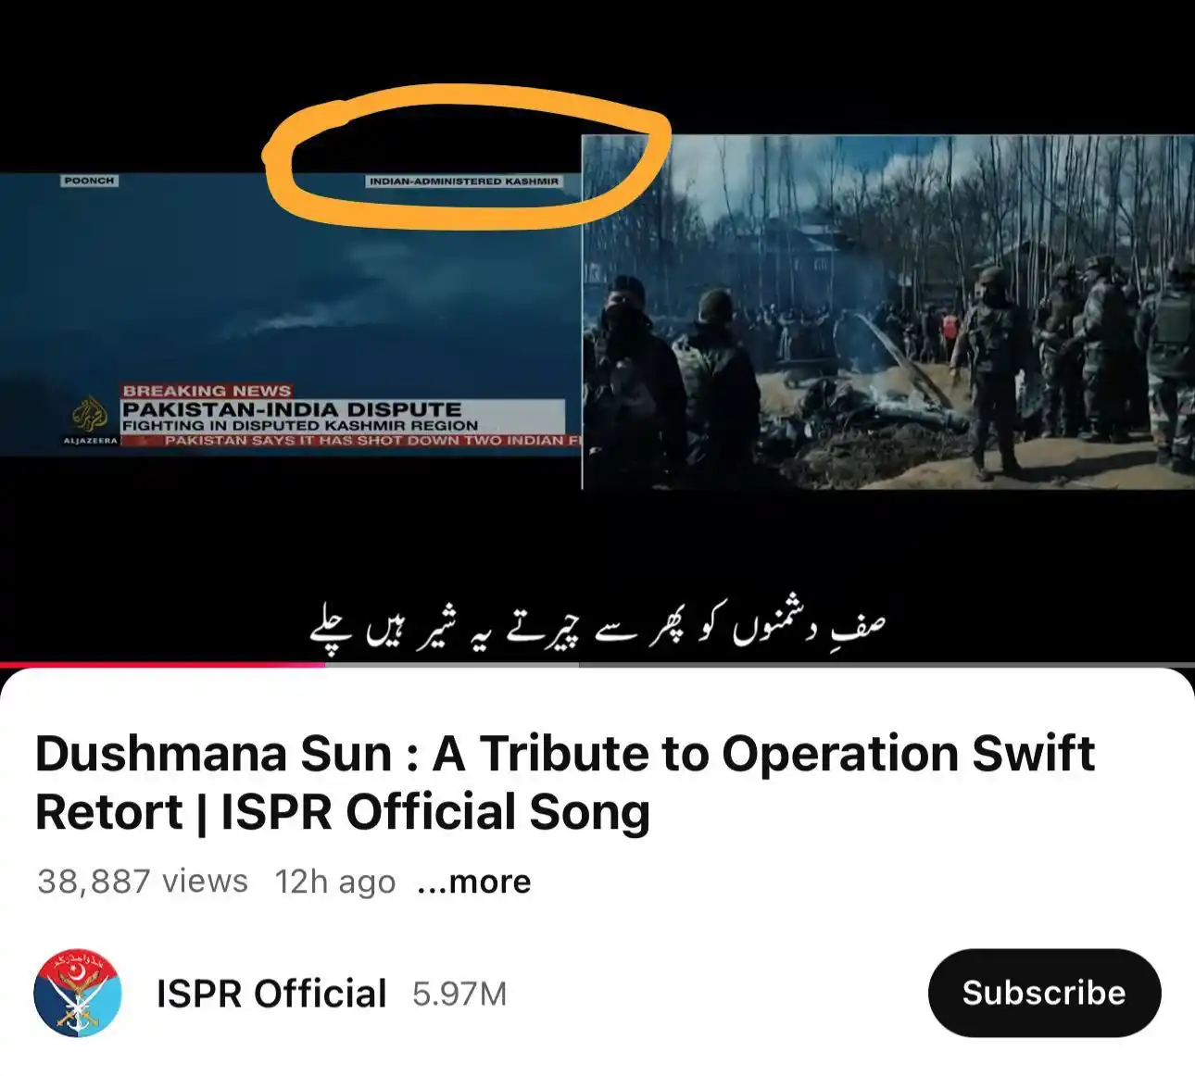
Task: Click the Subscribe button
Action: [1044, 993]
